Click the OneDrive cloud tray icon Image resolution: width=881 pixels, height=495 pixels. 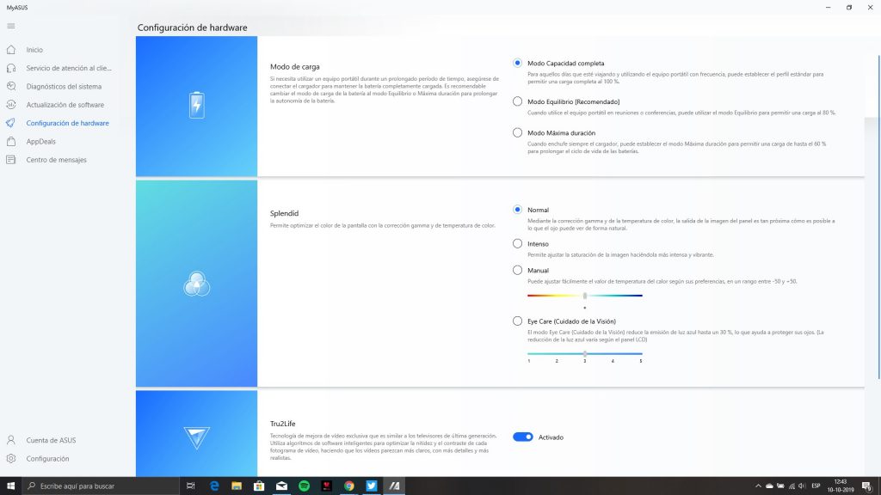click(x=769, y=486)
